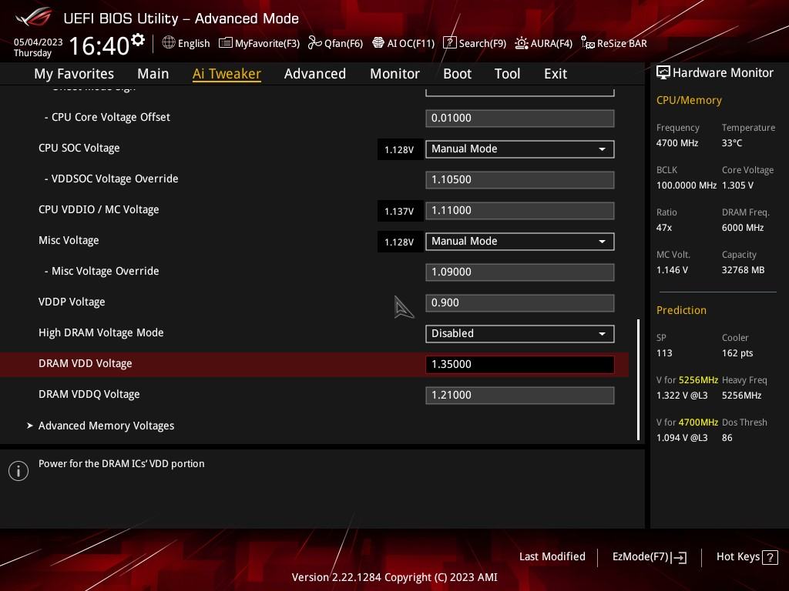This screenshot has width=789, height=591.
Task: Change language via English label
Action: (193, 43)
